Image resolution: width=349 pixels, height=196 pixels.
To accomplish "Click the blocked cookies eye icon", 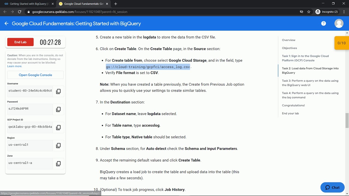I will [x=301, y=12].
